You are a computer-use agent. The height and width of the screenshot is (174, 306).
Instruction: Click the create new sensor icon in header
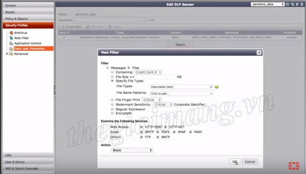[x=288, y=4]
